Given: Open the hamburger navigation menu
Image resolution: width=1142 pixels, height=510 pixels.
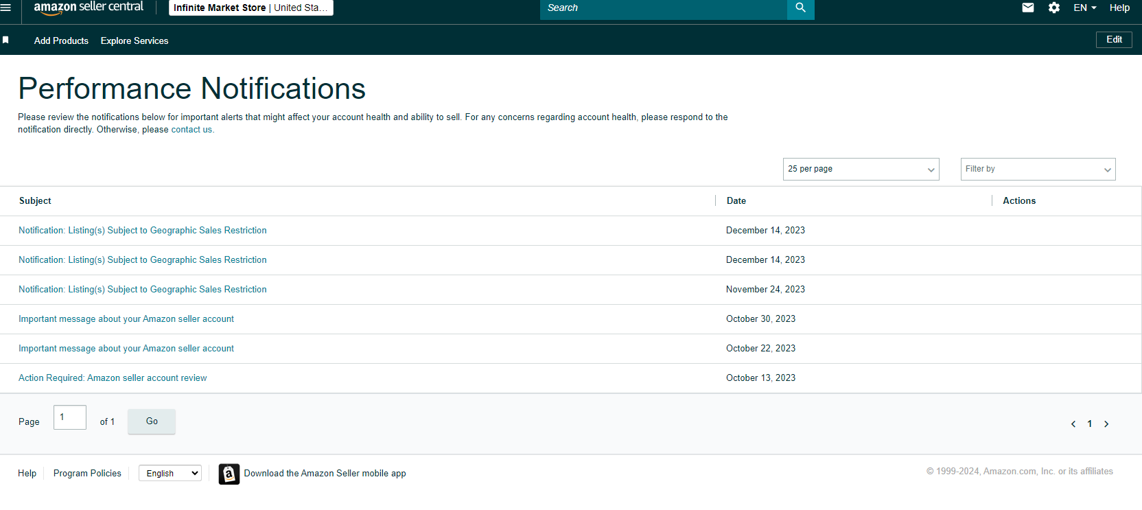Looking at the screenshot, I should (x=5, y=8).
